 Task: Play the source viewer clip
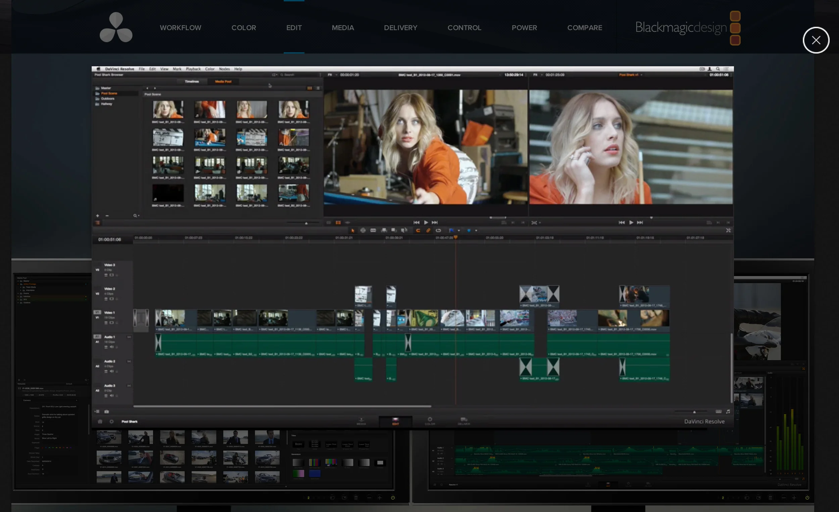pyautogui.click(x=426, y=223)
